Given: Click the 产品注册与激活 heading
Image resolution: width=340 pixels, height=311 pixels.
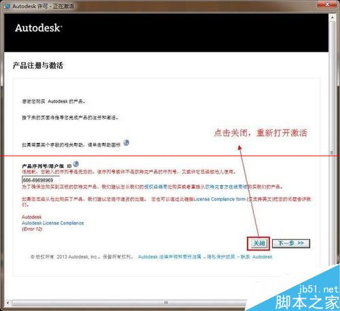Looking at the screenshot, I should point(38,65).
